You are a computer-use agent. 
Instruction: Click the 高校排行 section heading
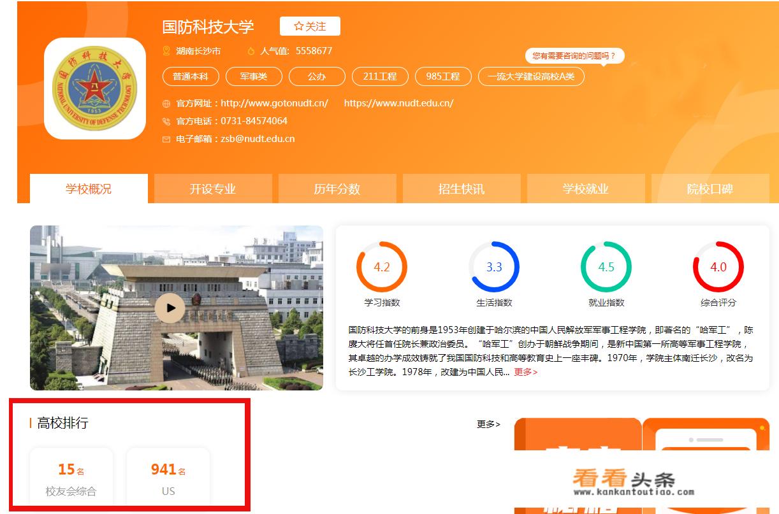[62, 423]
